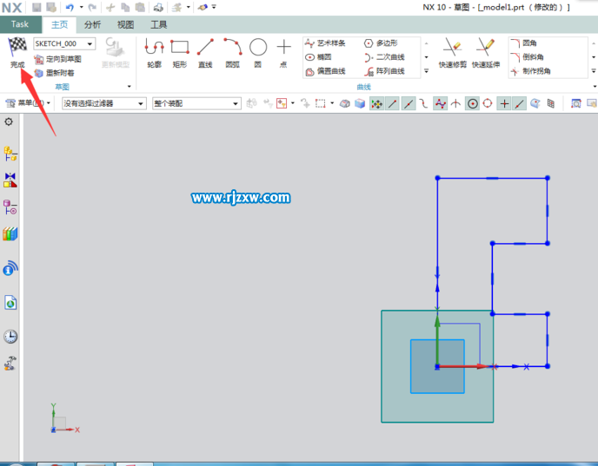Click the top horizontal sketch line
Viewport: 598px width, 466px height.
coord(493,178)
